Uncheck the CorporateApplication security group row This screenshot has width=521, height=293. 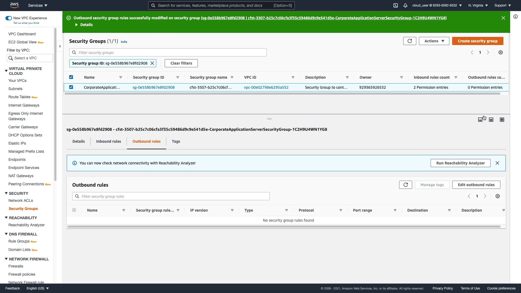pos(71,87)
